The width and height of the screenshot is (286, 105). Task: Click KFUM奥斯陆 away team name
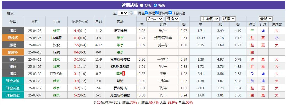click(x=120, y=66)
